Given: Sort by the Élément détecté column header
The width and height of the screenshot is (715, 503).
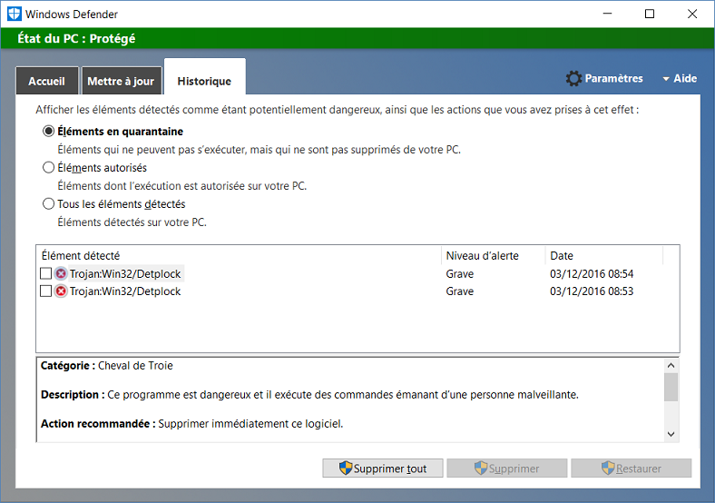Looking at the screenshot, I should pos(239,256).
